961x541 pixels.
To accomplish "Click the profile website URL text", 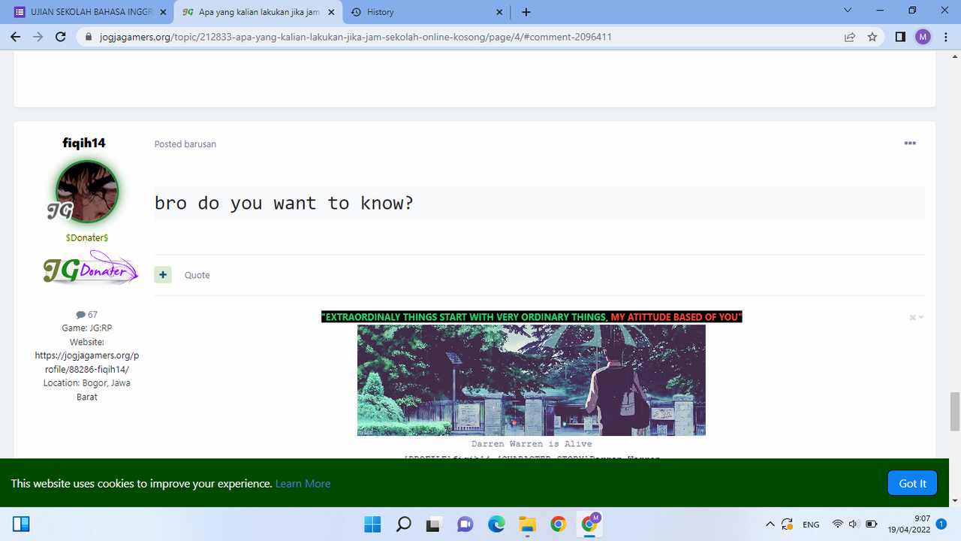I will tap(87, 362).
